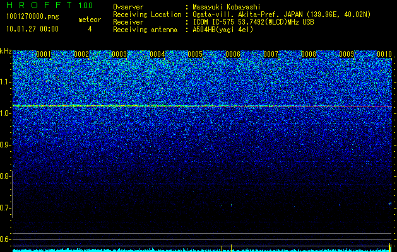Viewport: 397px width, 252px height.
Task: Click time marker 0006
Action: pos(233,54)
